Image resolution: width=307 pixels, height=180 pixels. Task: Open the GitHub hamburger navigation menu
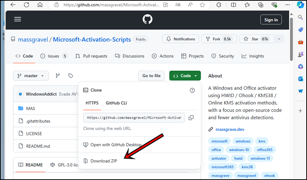pyautogui.click(x=18, y=19)
